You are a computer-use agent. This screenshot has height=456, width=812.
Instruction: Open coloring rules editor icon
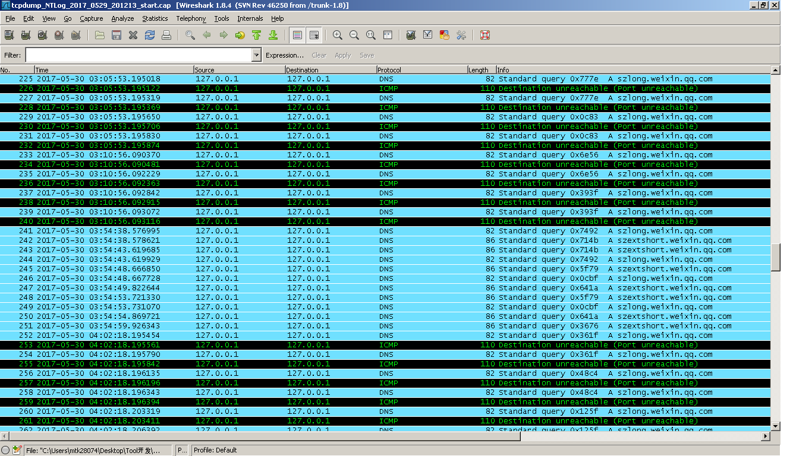444,35
